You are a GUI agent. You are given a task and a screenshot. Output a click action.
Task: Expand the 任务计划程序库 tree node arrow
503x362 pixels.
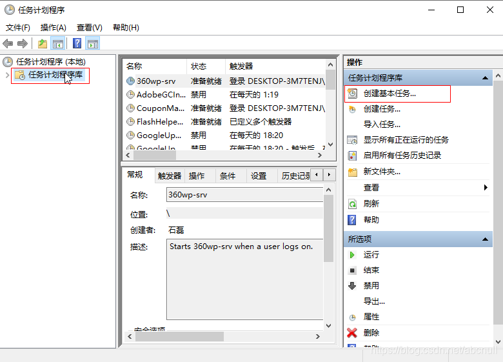tap(7, 75)
